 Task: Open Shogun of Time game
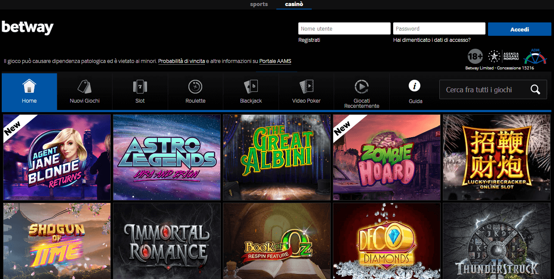[x=57, y=241]
